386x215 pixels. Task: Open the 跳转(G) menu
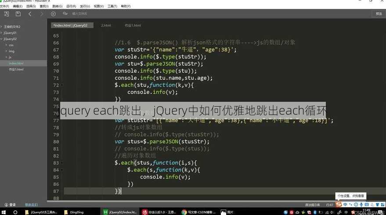coord(58,6)
